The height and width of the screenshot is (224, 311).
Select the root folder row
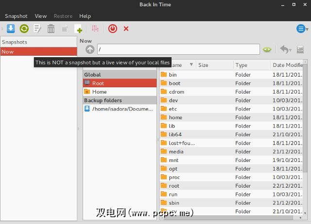(x=231, y=186)
